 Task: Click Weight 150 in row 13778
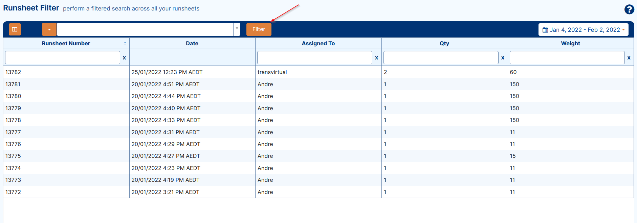[x=514, y=120]
